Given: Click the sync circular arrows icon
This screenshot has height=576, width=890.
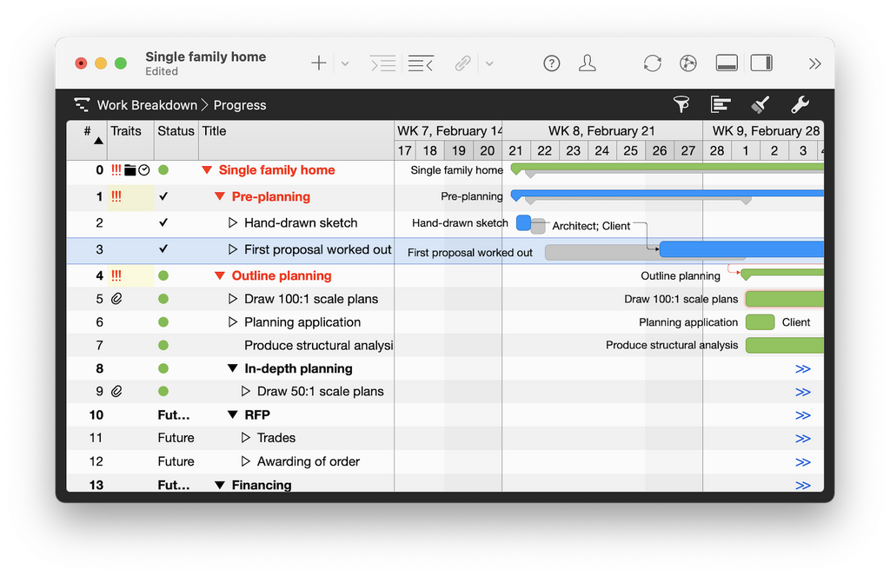Looking at the screenshot, I should tap(652, 63).
